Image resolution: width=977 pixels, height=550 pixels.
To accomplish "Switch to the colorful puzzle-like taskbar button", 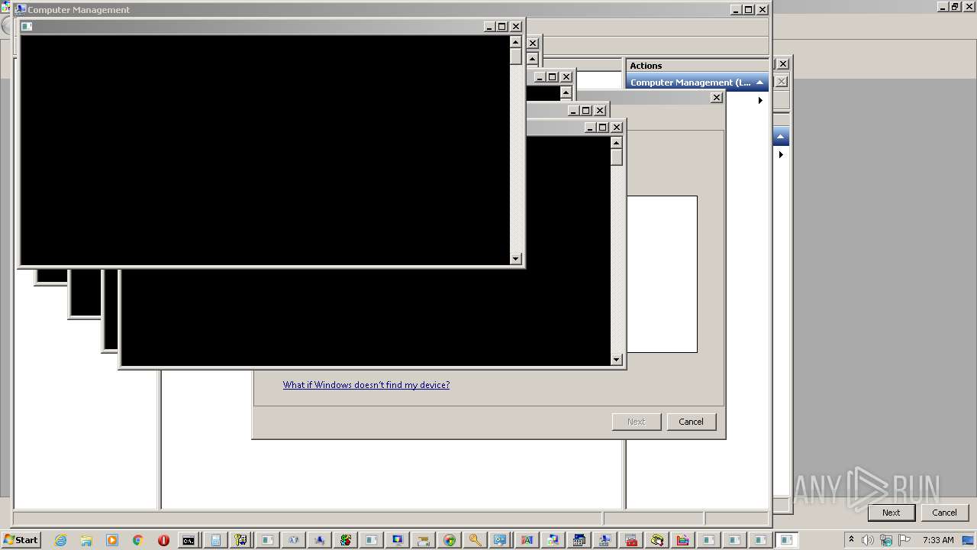I will tap(345, 540).
